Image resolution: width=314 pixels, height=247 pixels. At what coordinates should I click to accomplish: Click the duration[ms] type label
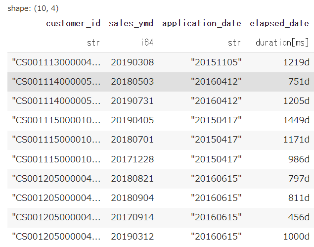pos(282,43)
